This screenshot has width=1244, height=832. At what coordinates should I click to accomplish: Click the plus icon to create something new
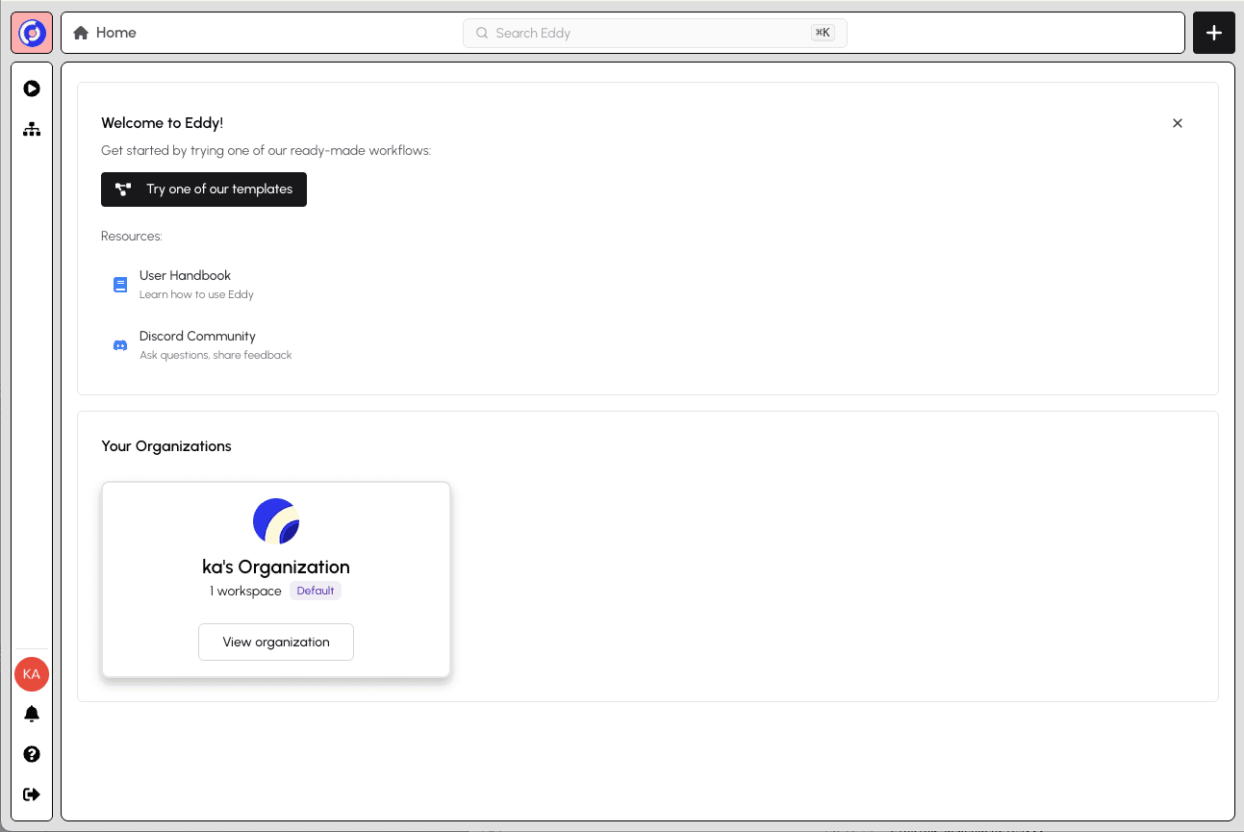click(1213, 32)
